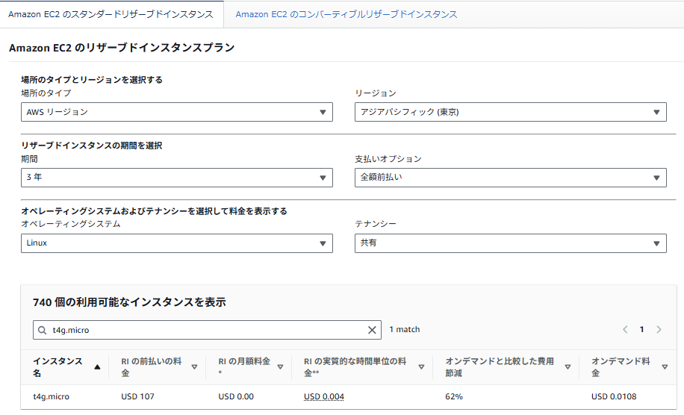Go to previous page with left chevron

(x=625, y=330)
